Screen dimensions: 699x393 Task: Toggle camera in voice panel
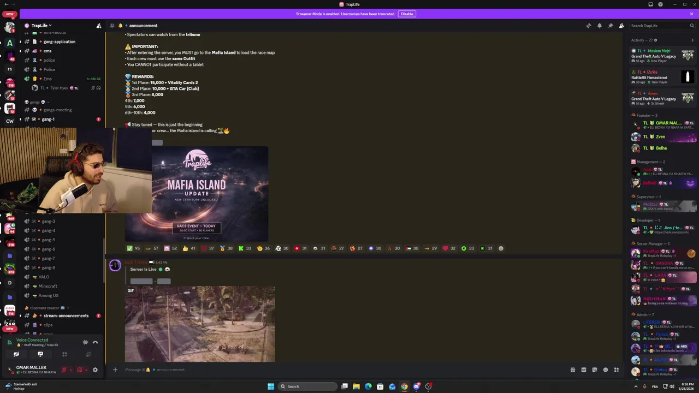pyautogui.click(x=16, y=354)
